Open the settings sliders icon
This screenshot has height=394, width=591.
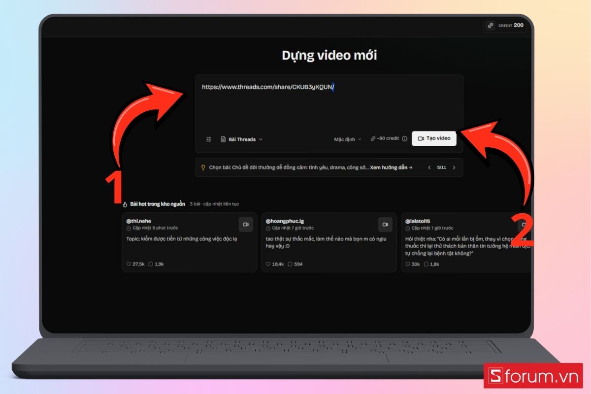[x=209, y=139]
